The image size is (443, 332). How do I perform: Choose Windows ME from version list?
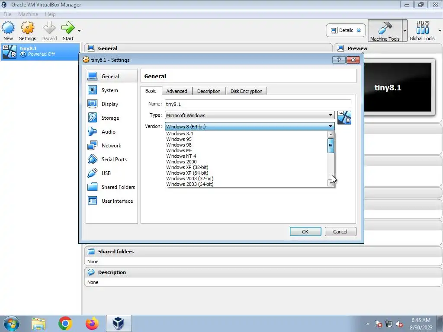pyautogui.click(x=246, y=150)
